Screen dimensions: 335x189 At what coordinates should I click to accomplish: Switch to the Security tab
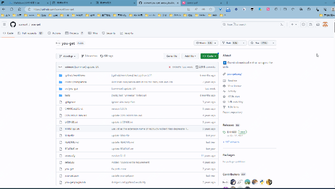coord(109,33)
